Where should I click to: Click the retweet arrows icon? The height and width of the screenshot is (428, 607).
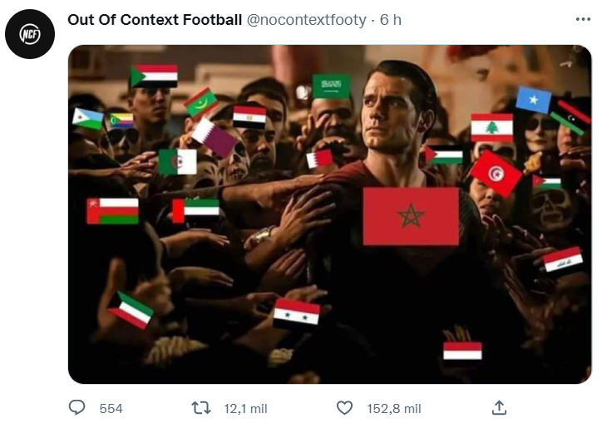(201, 408)
